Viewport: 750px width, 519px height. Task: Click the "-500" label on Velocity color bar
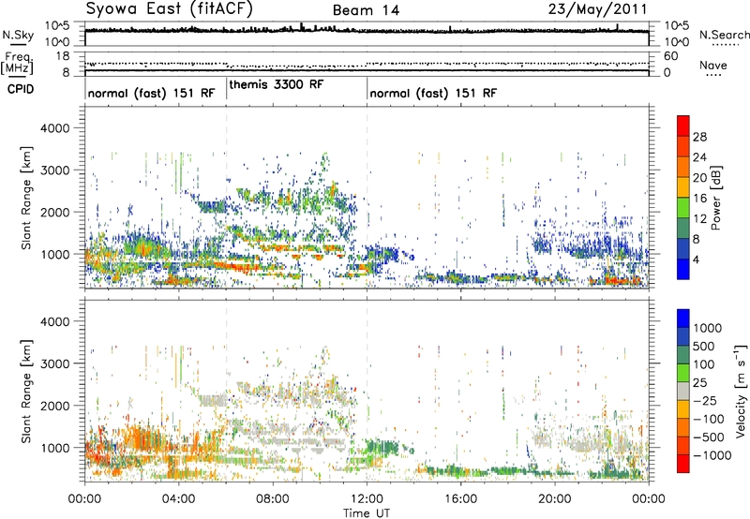pos(708,437)
